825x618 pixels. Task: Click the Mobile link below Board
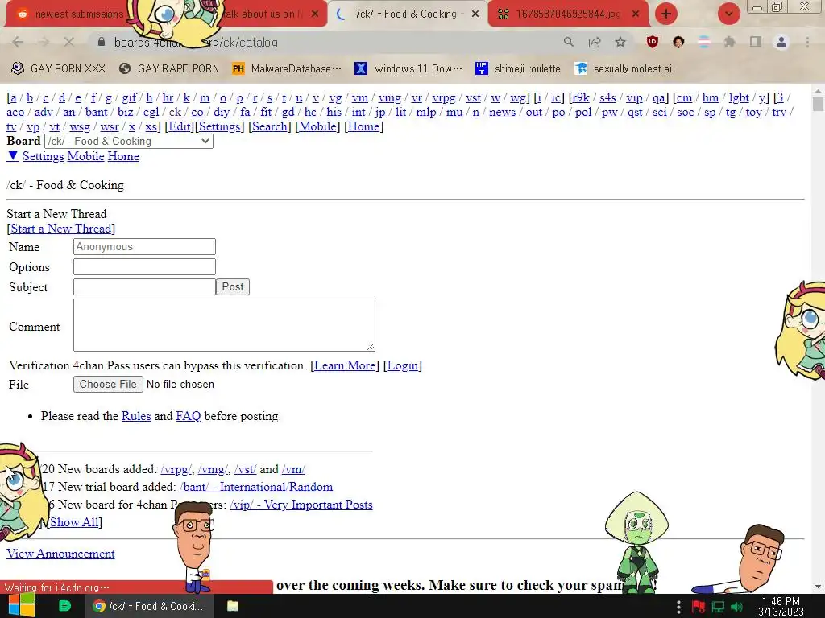click(85, 156)
